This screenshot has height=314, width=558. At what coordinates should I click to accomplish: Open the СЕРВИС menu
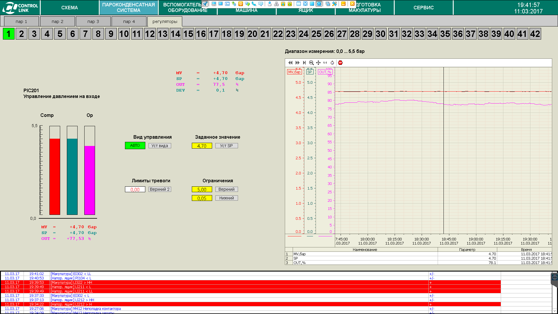[x=423, y=8]
